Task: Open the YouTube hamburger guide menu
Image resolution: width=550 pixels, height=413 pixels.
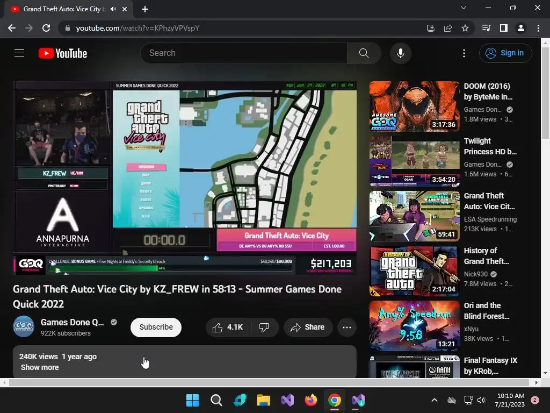Action: pyautogui.click(x=19, y=53)
